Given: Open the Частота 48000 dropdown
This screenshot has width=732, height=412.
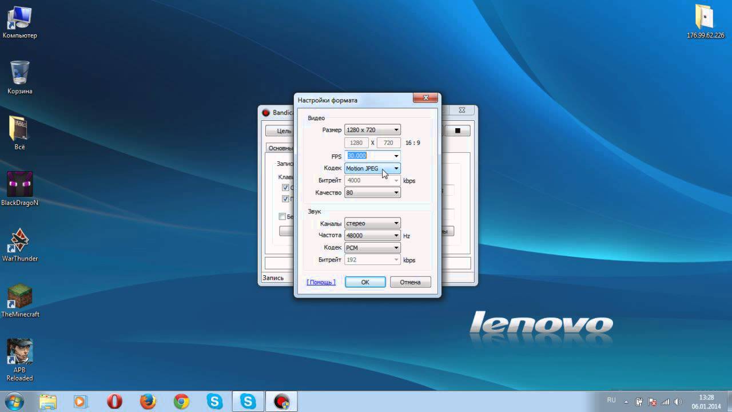Looking at the screenshot, I should pyautogui.click(x=372, y=235).
